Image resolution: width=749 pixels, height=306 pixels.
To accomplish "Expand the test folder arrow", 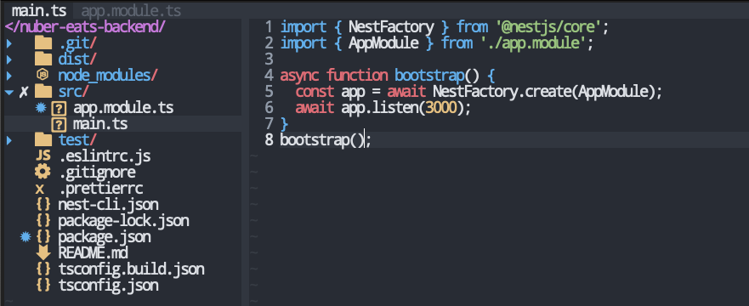I will (x=9, y=140).
